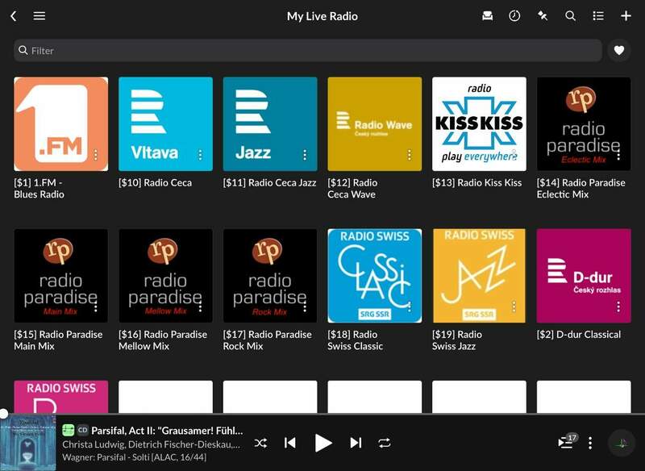Click the CD format badge
Viewport: 645px width, 471px height.
83,431
